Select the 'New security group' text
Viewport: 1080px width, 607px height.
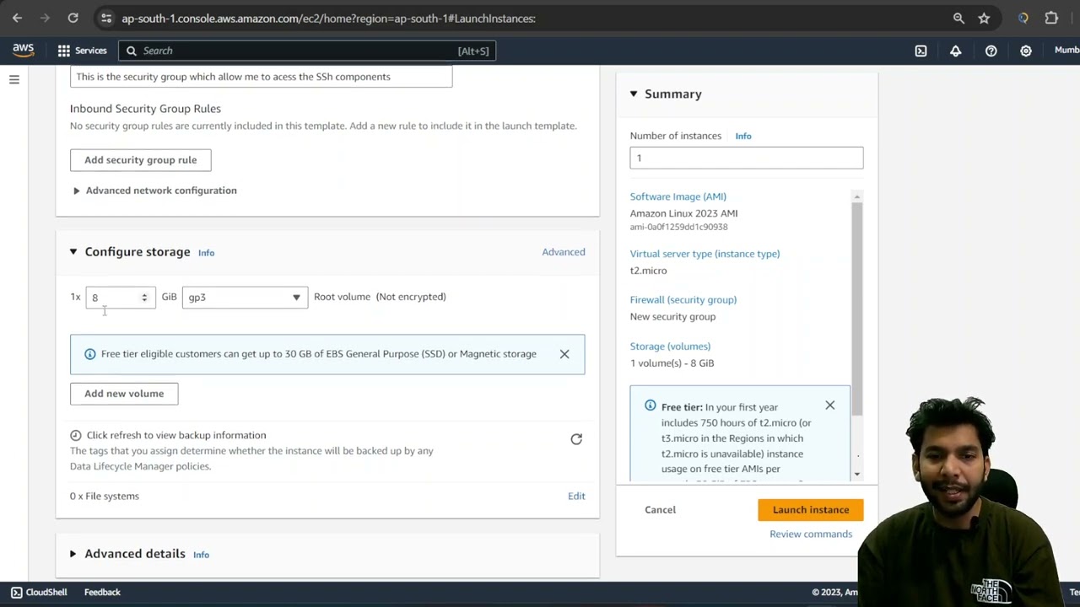click(x=672, y=317)
